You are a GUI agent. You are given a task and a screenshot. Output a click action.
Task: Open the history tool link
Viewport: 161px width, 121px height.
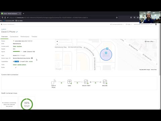tap(15, 65)
